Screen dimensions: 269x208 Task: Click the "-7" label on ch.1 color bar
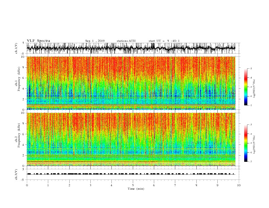click(x=250, y=106)
